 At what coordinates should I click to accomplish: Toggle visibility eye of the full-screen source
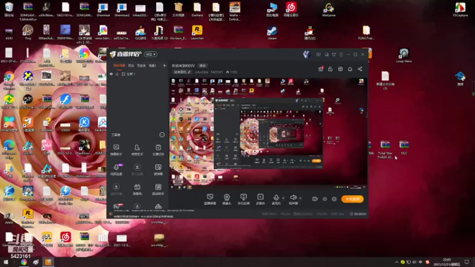pyautogui.click(x=111, y=74)
